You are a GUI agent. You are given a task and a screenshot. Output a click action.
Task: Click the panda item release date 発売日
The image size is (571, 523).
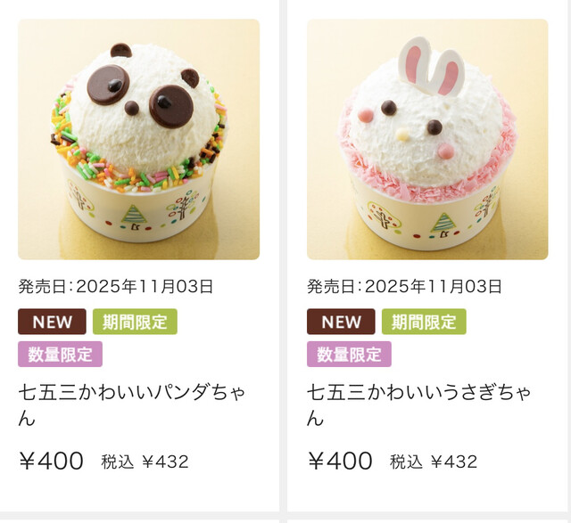click(115, 287)
